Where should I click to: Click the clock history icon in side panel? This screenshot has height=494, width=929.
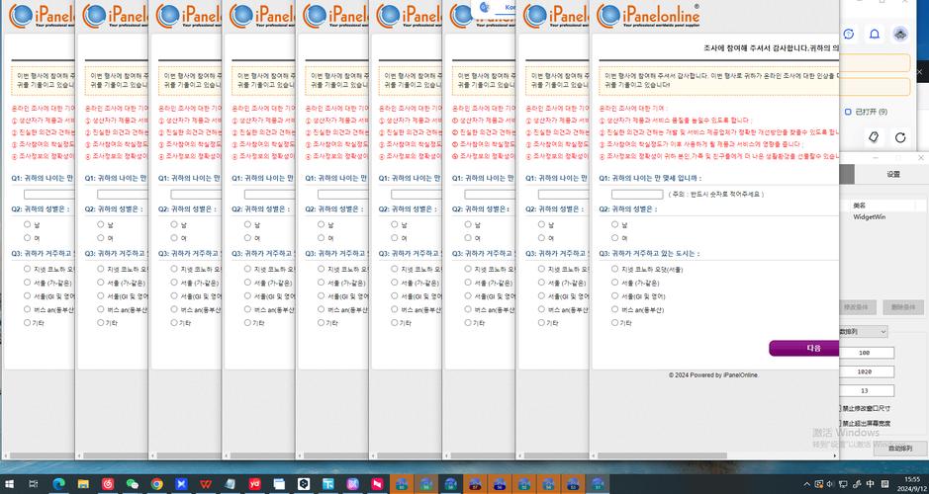coord(849,34)
